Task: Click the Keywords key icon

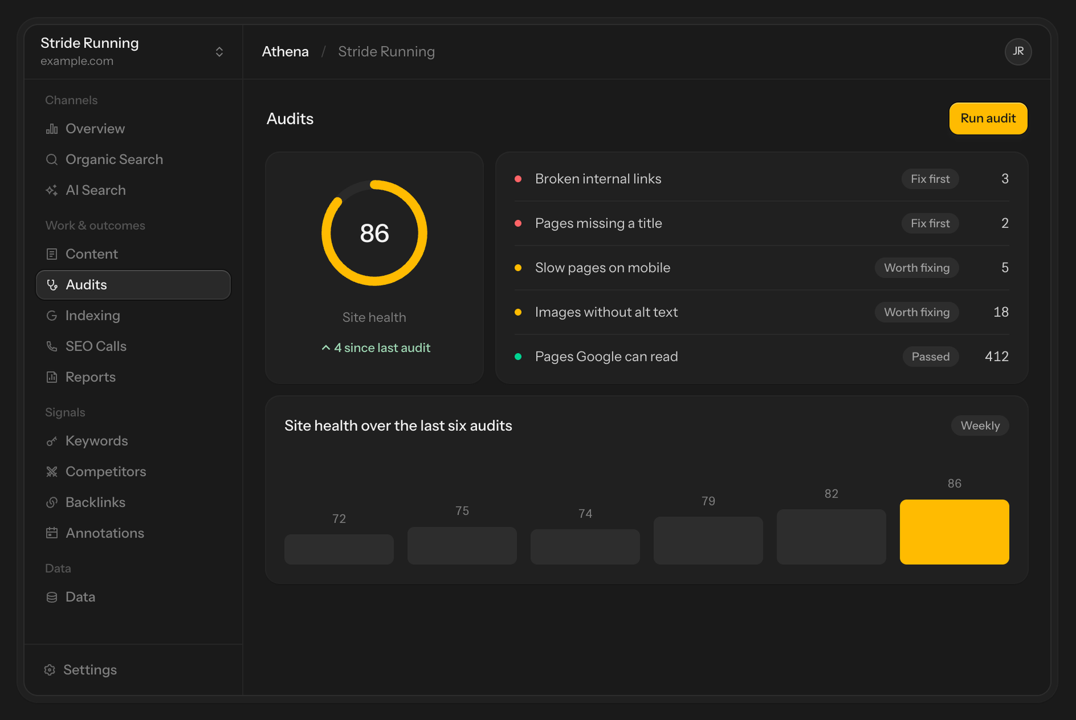Action: [x=52, y=441]
